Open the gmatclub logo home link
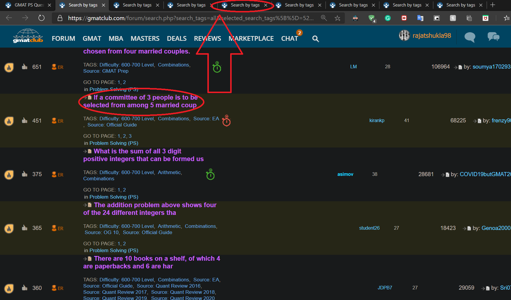 tap(28, 36)
